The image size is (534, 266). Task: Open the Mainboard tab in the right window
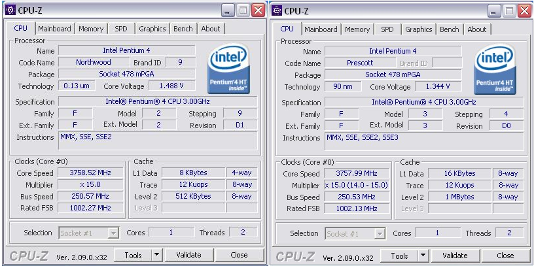(321, 29)
